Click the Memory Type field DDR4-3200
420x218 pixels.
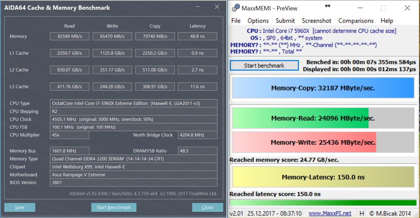[x=134, y=159]
